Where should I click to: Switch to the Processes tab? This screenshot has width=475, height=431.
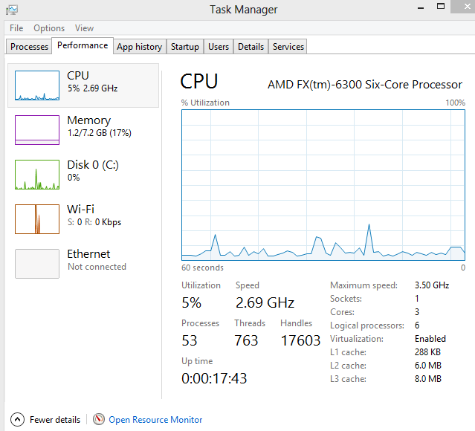coord(30,47)
